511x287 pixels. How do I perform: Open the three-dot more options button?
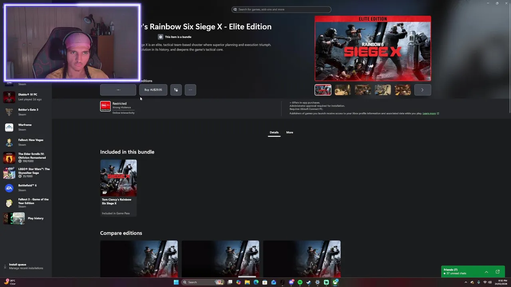190,90
